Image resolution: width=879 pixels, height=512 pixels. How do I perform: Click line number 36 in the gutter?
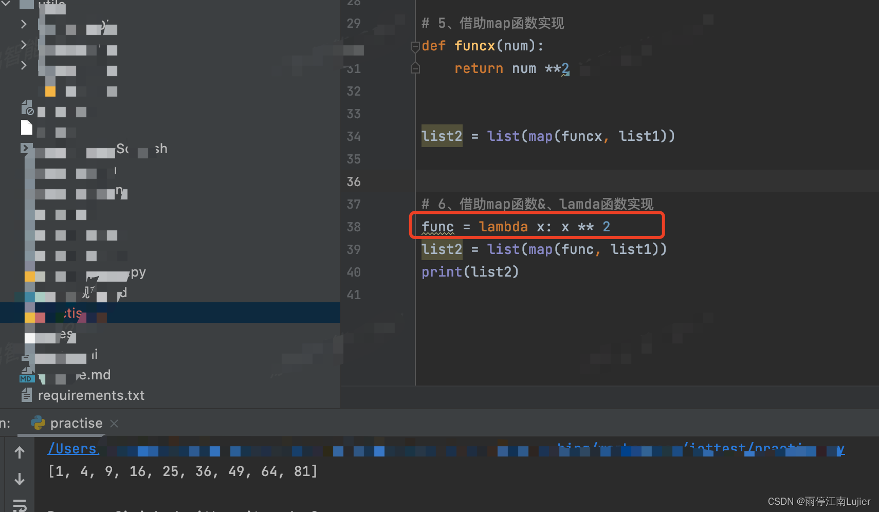pos(354,181)
